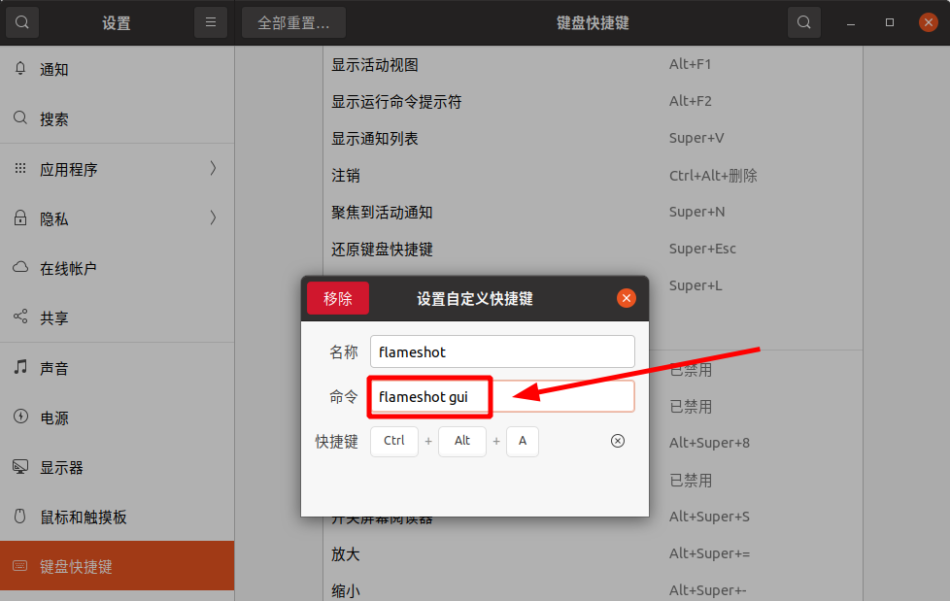The height and width of the screenshot is (601, 950).
Task: Select 共享 in the sidebar
Action: pos(117,317)
